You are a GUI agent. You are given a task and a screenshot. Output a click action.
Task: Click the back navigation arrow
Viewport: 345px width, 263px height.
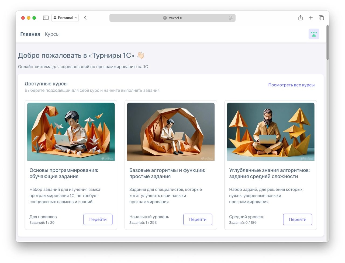(85, 18)
